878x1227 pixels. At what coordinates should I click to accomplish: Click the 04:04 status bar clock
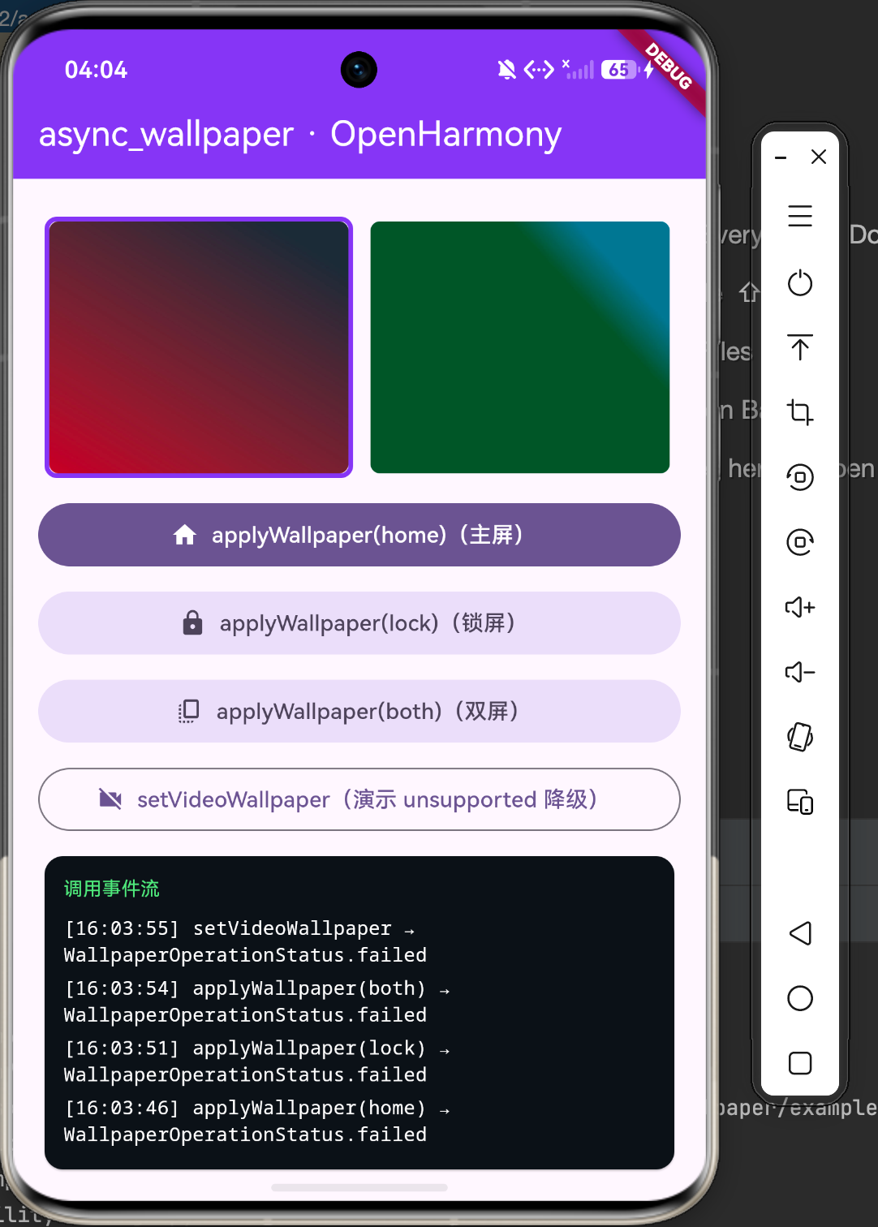tap(96, 70)
